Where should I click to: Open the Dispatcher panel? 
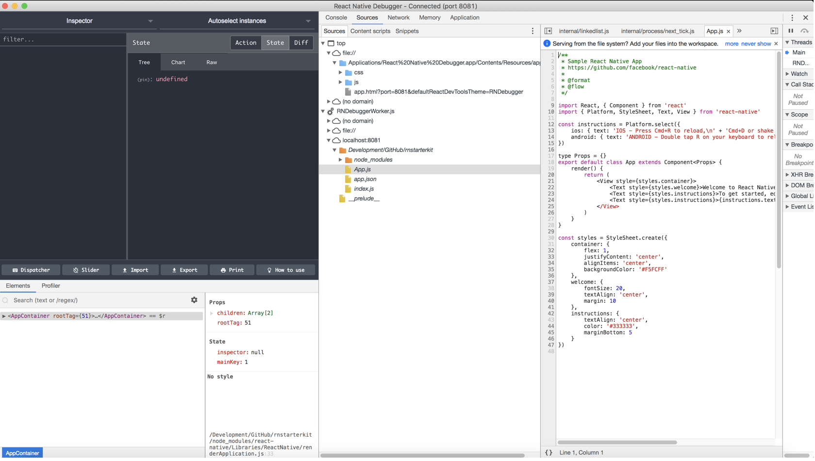[31, 270]
